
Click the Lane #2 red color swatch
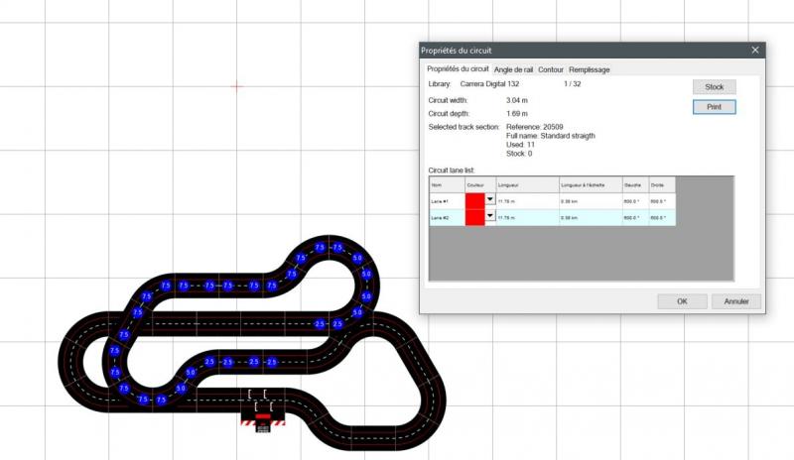pos(474,217)
